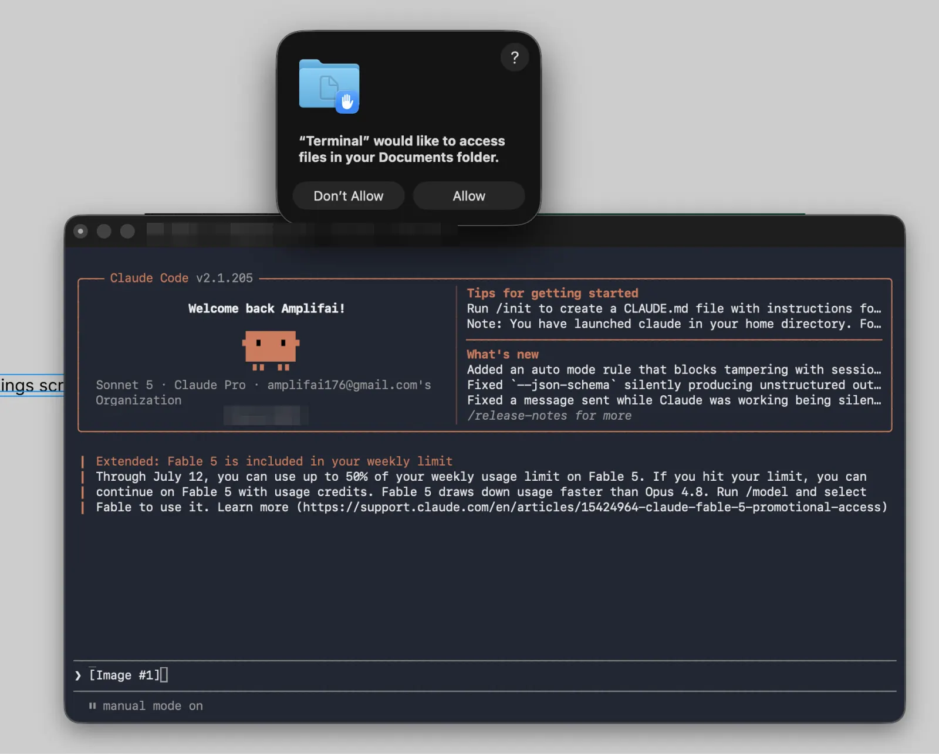939x754 pixels.
Task: Click the 'Extended: Fable 5 is included' heading
Action: (274, 461)
